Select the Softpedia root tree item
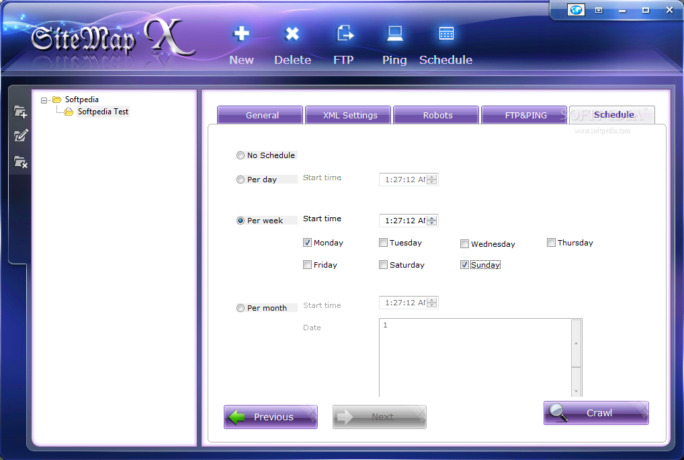This screenshot has height=460, width=684. click(x=81, y=100)
